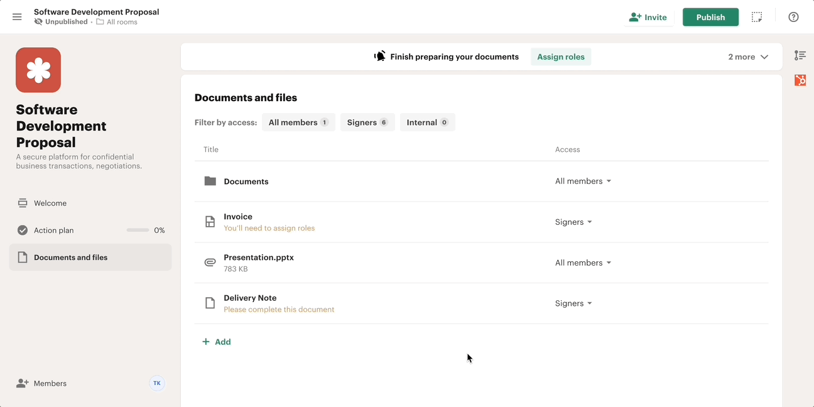The width and height of the screenshot is (814, 407).
Task: Filter documents by Internal access
Action: 427,122
